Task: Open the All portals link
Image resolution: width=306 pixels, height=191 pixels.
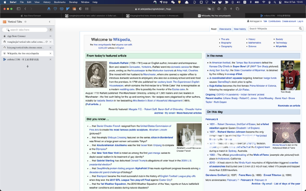Action: click(x=281, y=46)
